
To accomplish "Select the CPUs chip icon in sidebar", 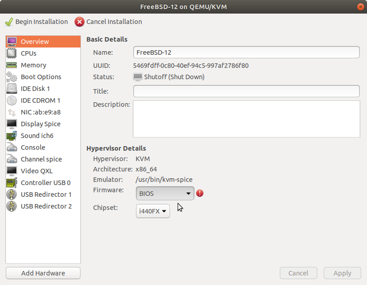I will click(x=11, y=53).
